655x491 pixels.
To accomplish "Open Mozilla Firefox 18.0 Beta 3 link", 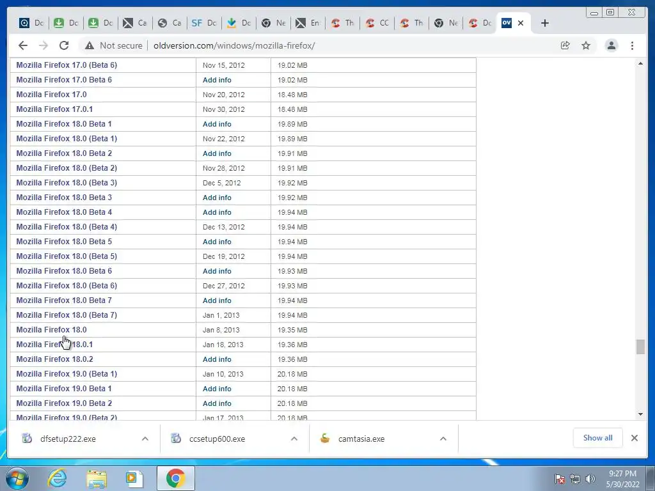I will click(64, 197).
